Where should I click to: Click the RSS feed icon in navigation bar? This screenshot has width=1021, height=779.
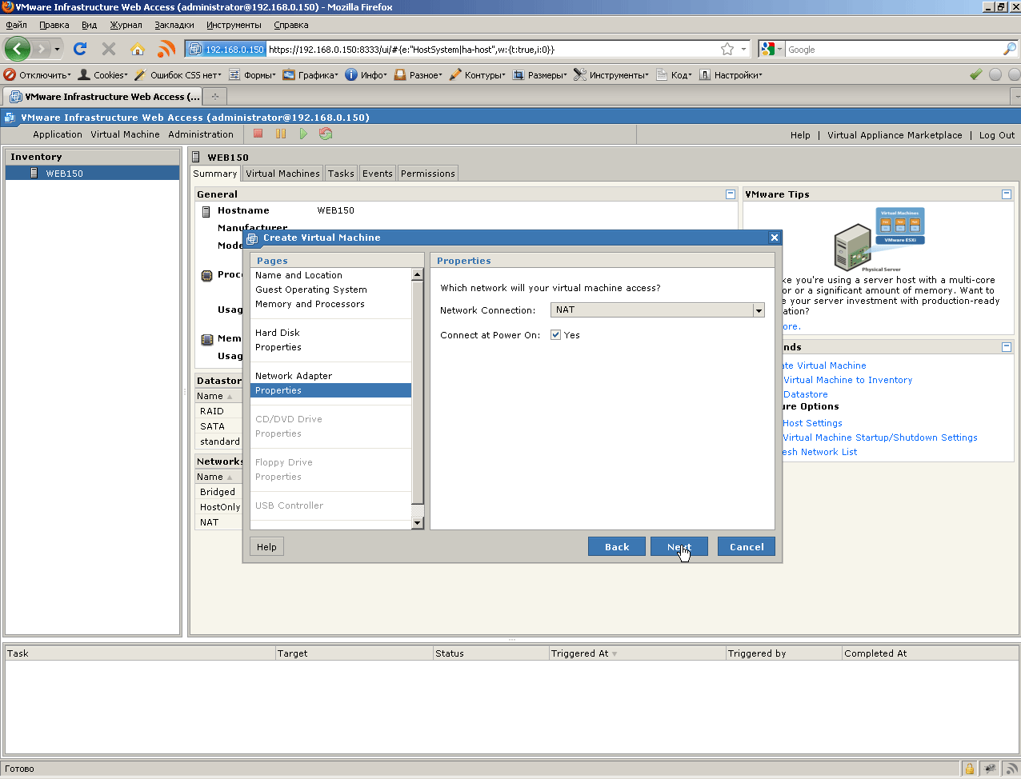coord(166,49)
